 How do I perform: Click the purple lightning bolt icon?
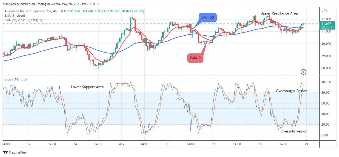pyautogui.click(x=304, y=72)
